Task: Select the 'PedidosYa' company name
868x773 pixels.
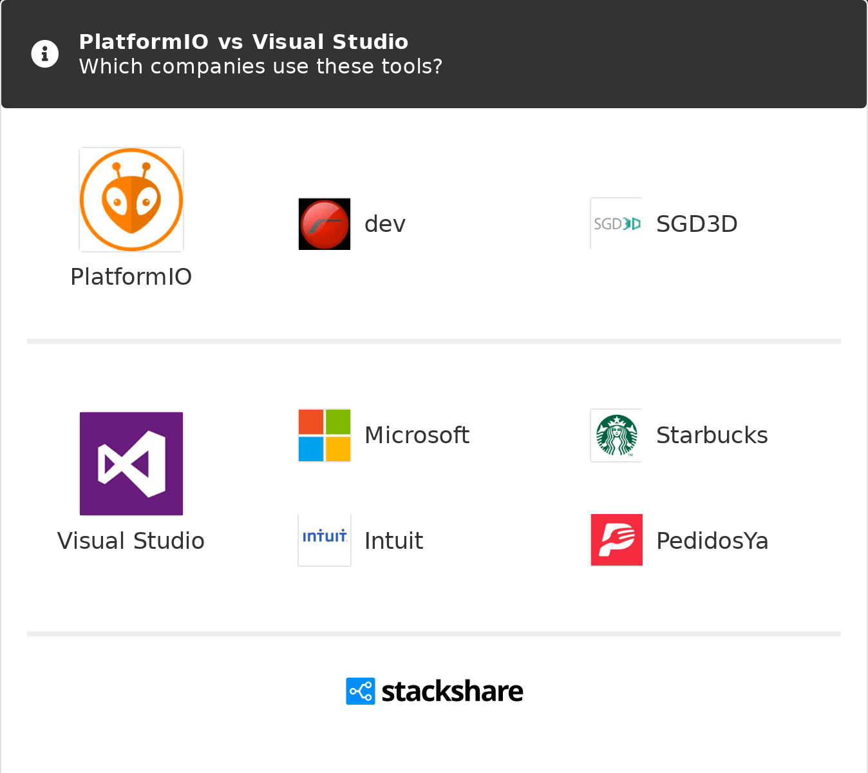Action: click(x=712, y=541)
